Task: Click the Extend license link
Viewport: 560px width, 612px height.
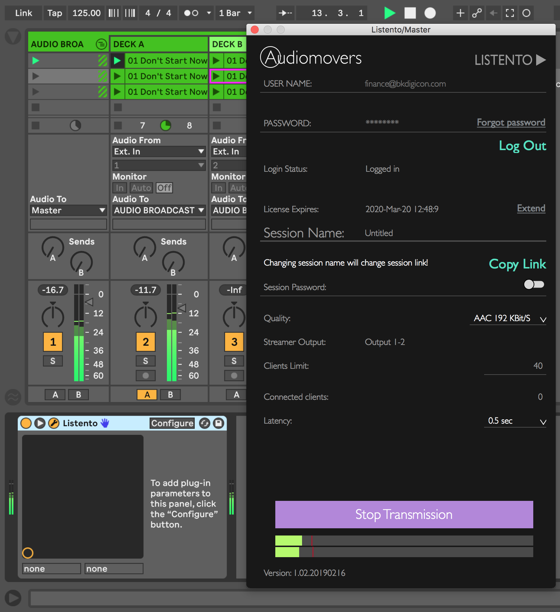Action: click(x=531, y=208)
